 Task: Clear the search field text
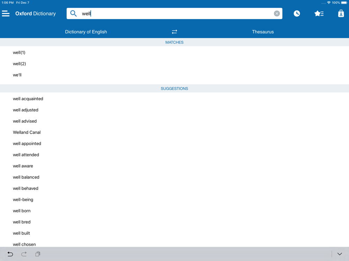[277, 14]
